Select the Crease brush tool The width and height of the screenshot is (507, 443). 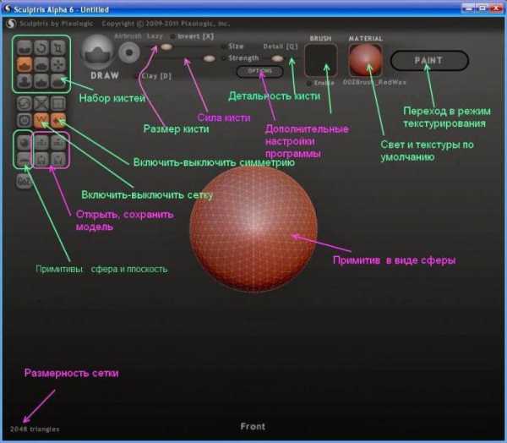pos(25,48)
